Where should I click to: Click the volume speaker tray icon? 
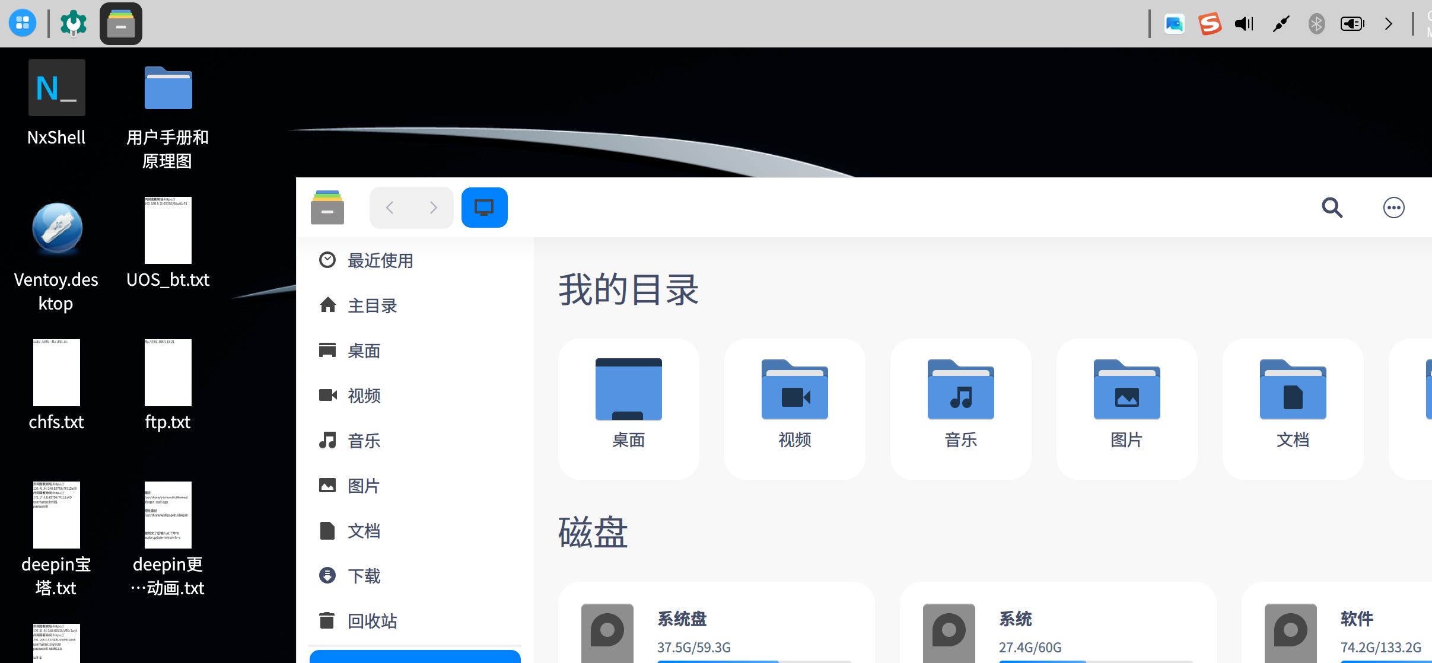tap(1244, 24)
